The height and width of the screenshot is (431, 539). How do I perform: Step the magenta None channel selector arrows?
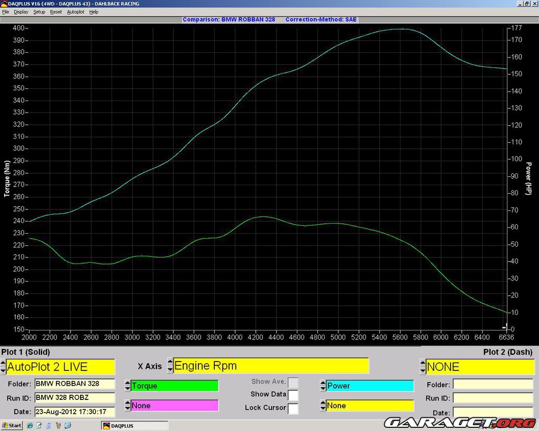click(127, 406)
